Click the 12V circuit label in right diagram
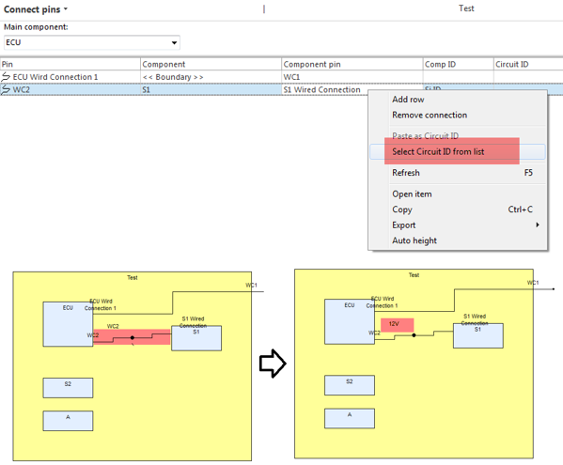The width and height of the screenshot is (563, 465). [x=397, y=324]
